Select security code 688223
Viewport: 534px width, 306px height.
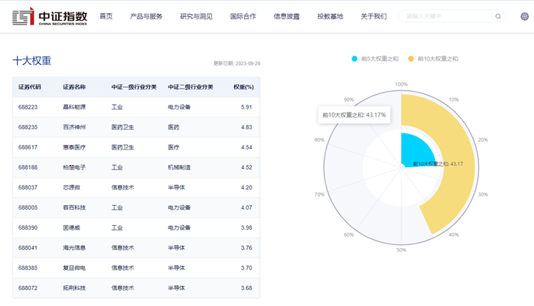click(28, 107)
